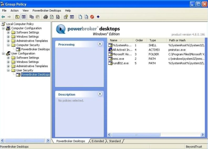Click the FOLDER type cell
The height and width of the screenshot is (149, 208).
tap(154, 54)
